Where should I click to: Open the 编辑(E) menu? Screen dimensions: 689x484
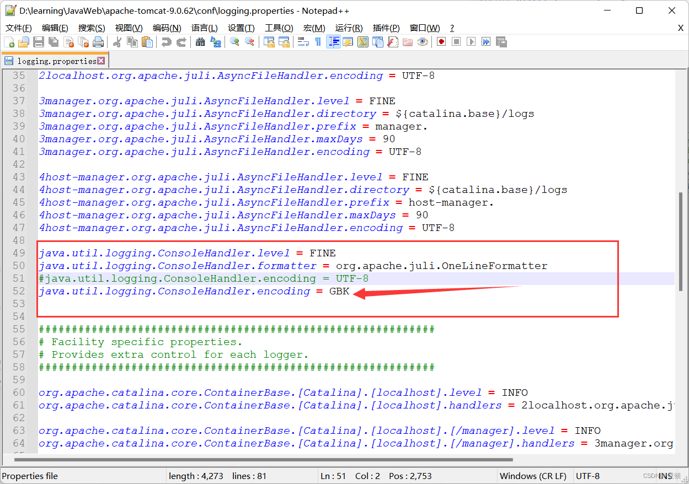(55, 28)
